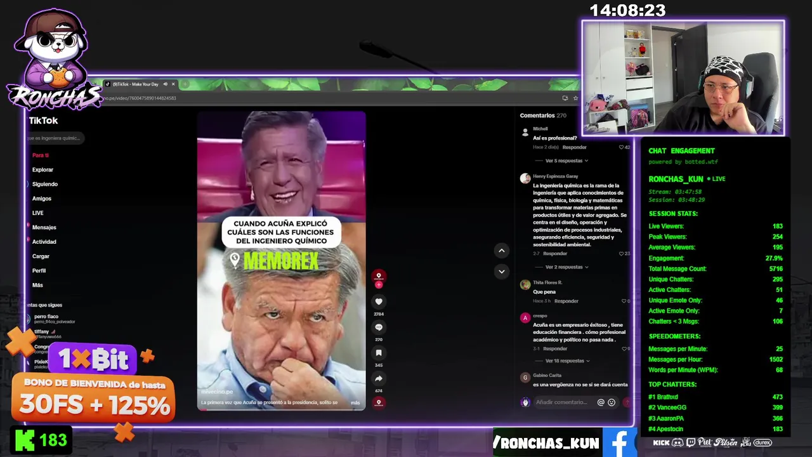The image size is (812, 457).
Task: Reply to Thita Flores R. via Responder
Action: (x=566, y=301)
